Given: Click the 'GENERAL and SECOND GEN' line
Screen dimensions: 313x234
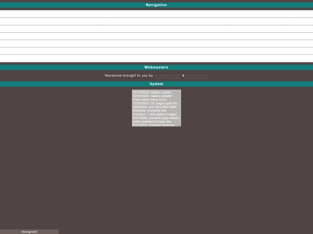Looking at the screenshot, I should 155,107.
